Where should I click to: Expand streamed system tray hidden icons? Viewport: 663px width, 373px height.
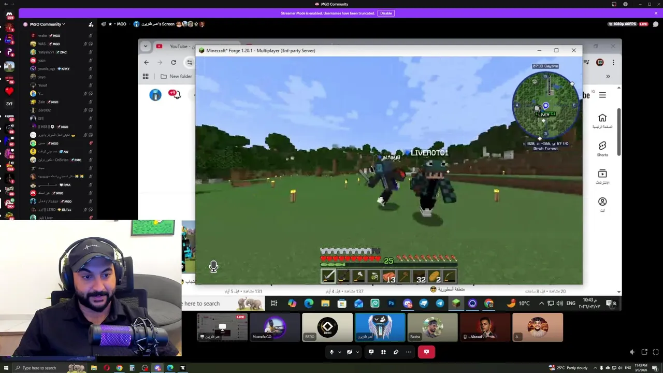[541, 304]
